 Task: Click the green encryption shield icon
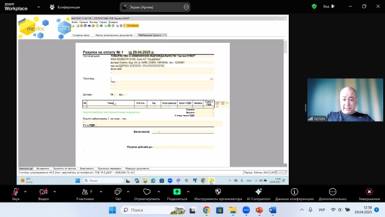[x=314, y=7]
